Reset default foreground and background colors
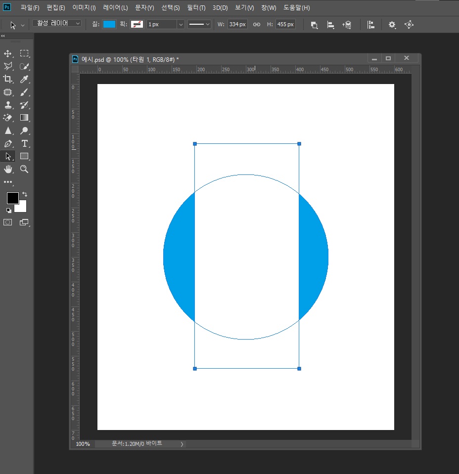459x474 pixels. (9, 210)
